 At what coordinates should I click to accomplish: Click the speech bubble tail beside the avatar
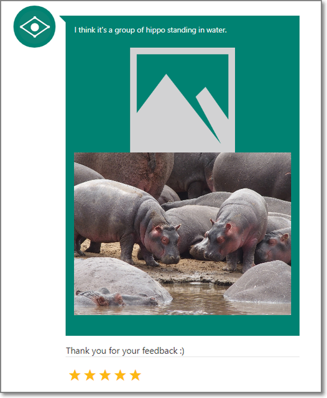point(63,19)
